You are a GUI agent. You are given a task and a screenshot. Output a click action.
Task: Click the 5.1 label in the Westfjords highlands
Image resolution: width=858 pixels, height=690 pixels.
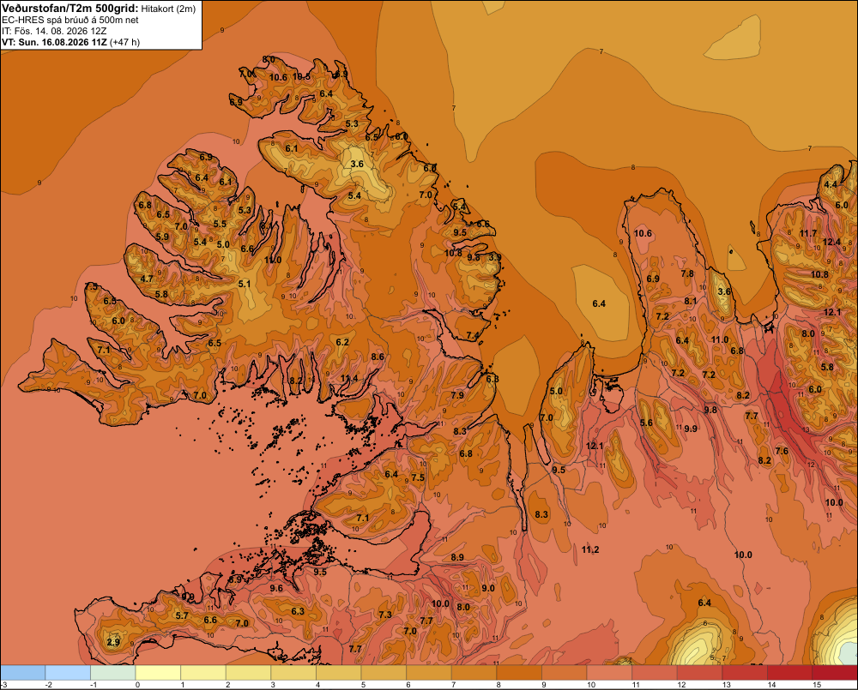pyautogui.click(x=245, y=284)
